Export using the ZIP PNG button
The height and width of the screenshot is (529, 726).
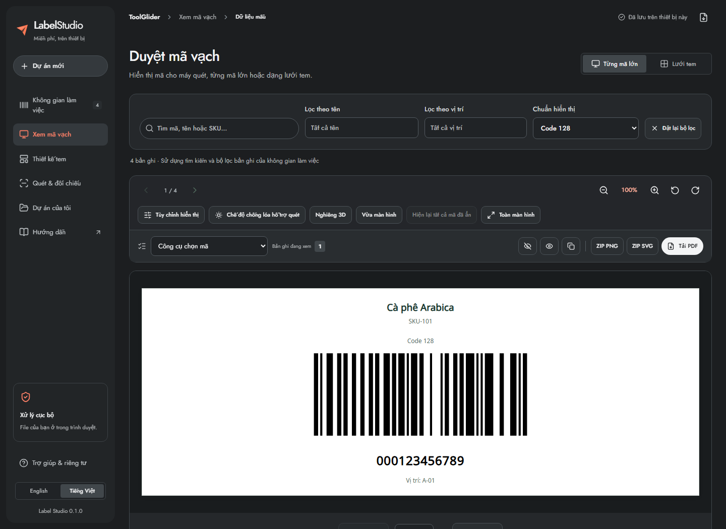(x=607, y=246)
